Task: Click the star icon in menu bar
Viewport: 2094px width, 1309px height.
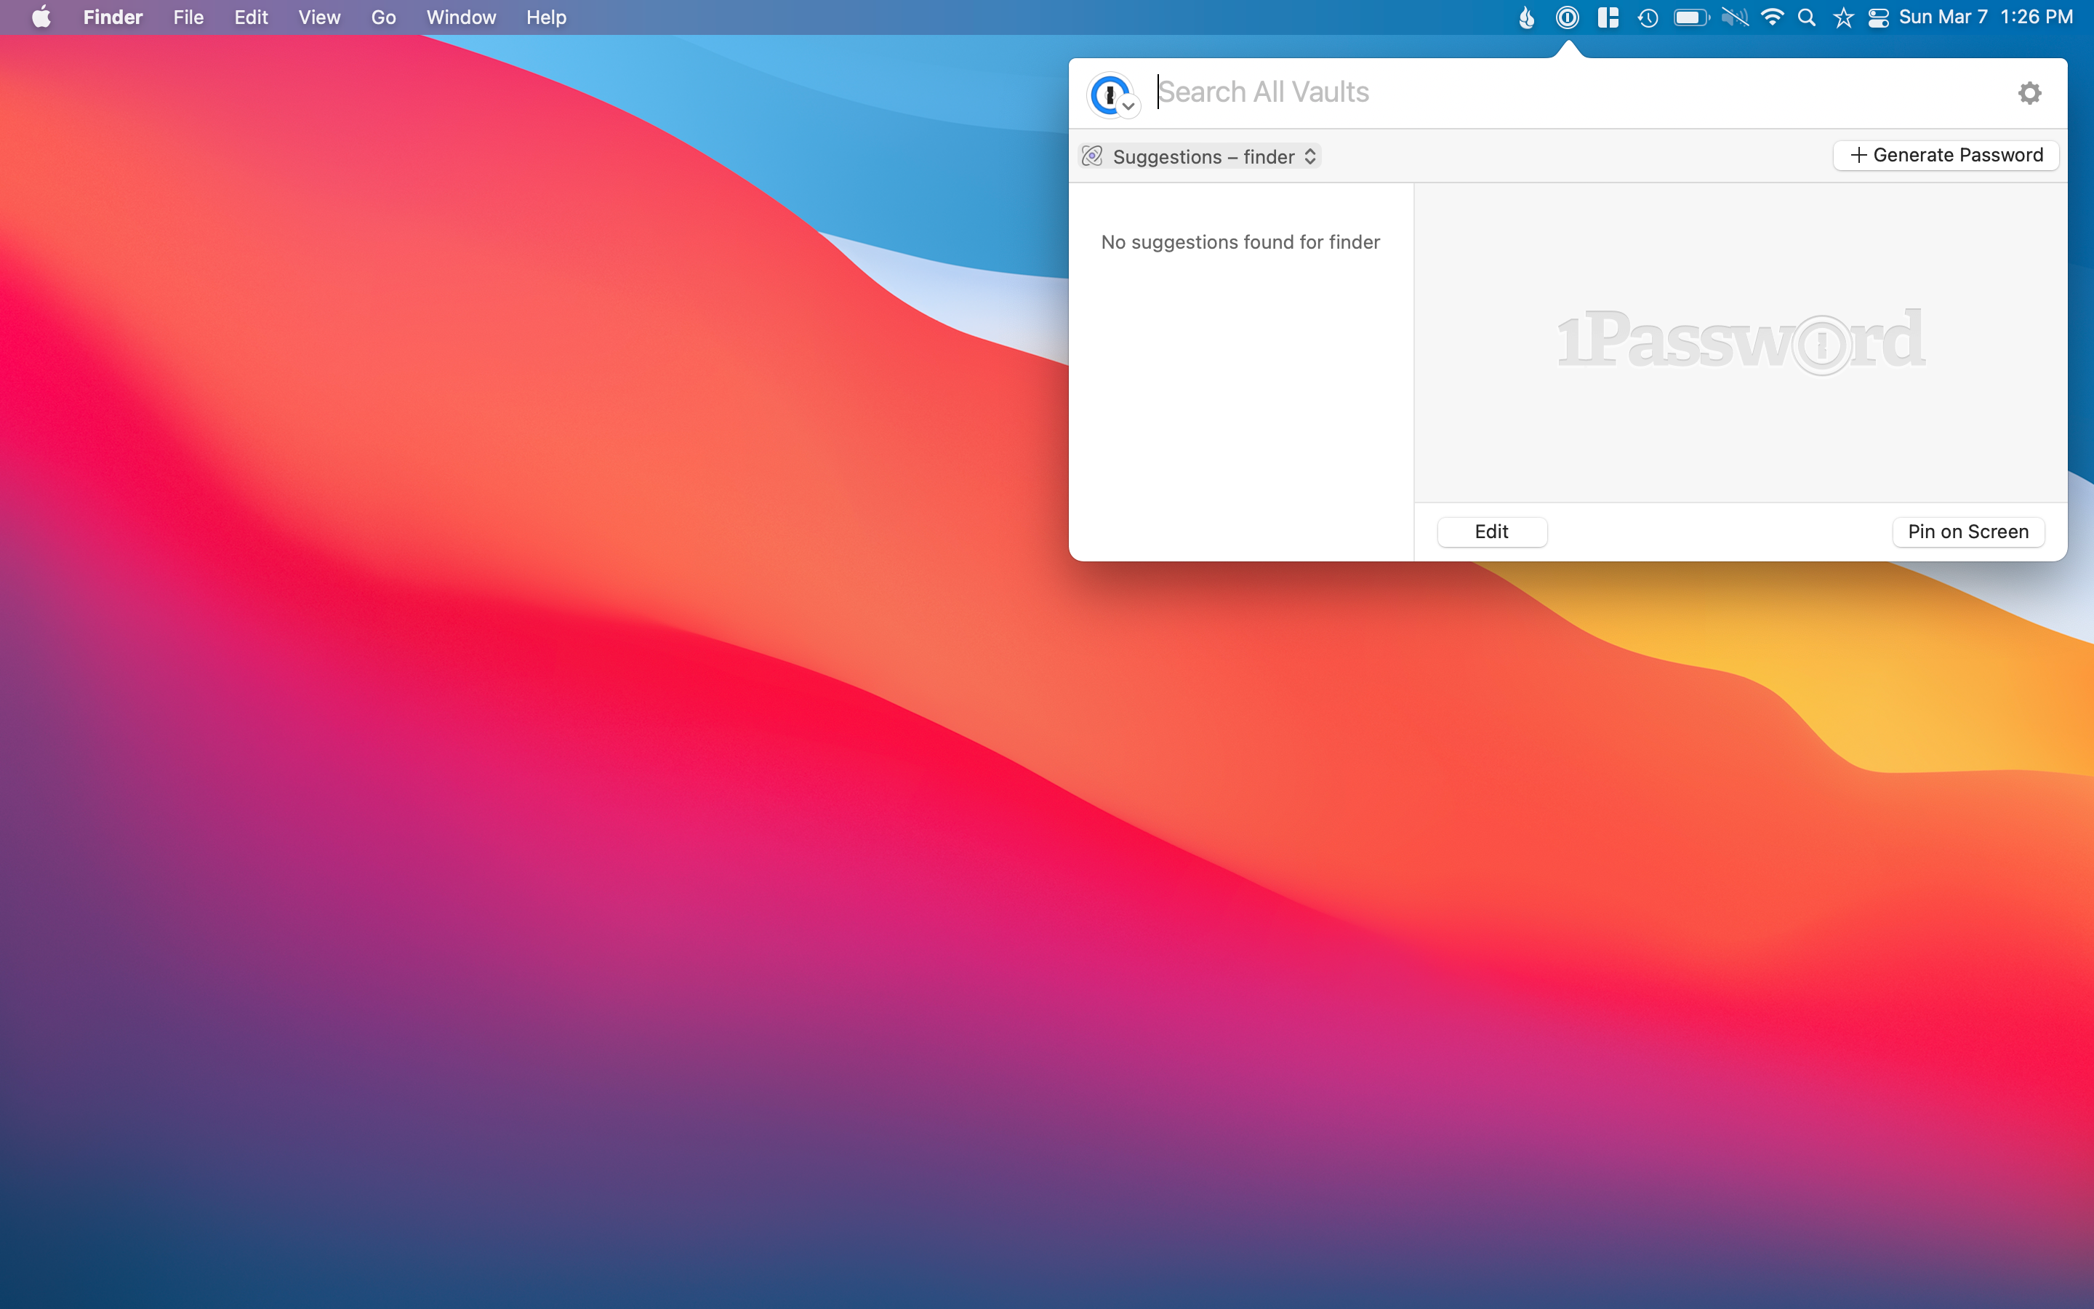Action: (x=1843, y=17)
